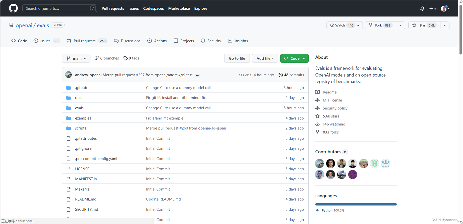Screen dimensions: 463x224
Task: Click the Makefile file icon
Action: point(68,189)
